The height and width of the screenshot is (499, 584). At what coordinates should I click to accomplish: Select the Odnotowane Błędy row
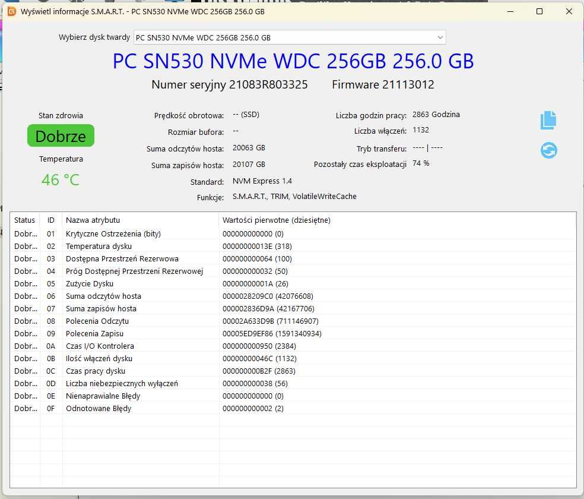[293, 409]
